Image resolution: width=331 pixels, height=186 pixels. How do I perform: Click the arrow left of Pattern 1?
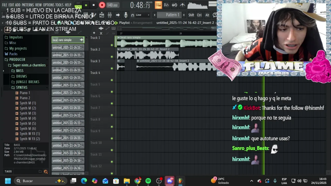pyautogui.click(x=155, y=15)
